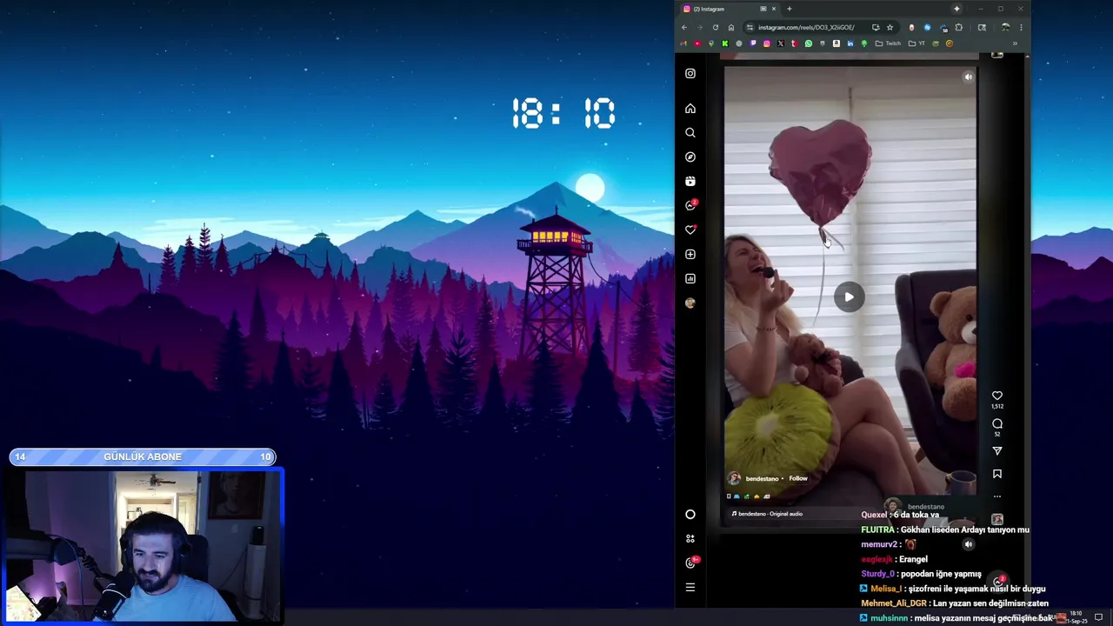Open Instagram Search in the sidebar
This screenshot has height=626, width=1113.
coord(690,133)
